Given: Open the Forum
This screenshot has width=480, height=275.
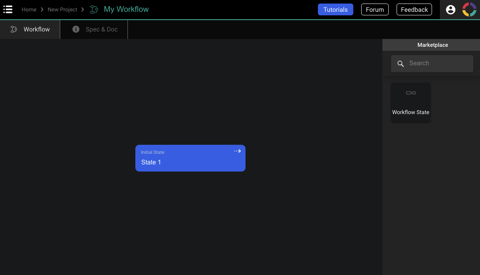Looking at the screenshot, I should (x=375, y=9).
